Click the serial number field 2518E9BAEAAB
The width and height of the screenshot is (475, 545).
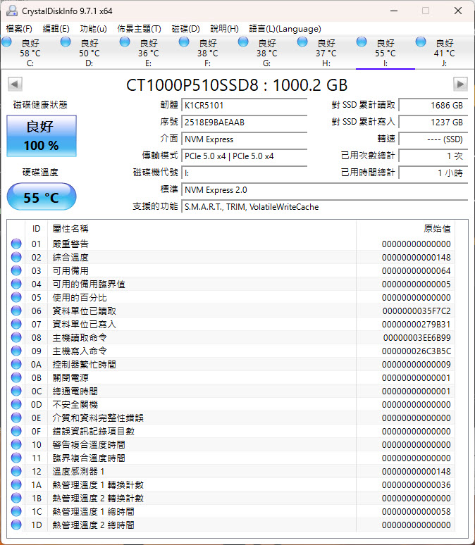click(245, 123)
